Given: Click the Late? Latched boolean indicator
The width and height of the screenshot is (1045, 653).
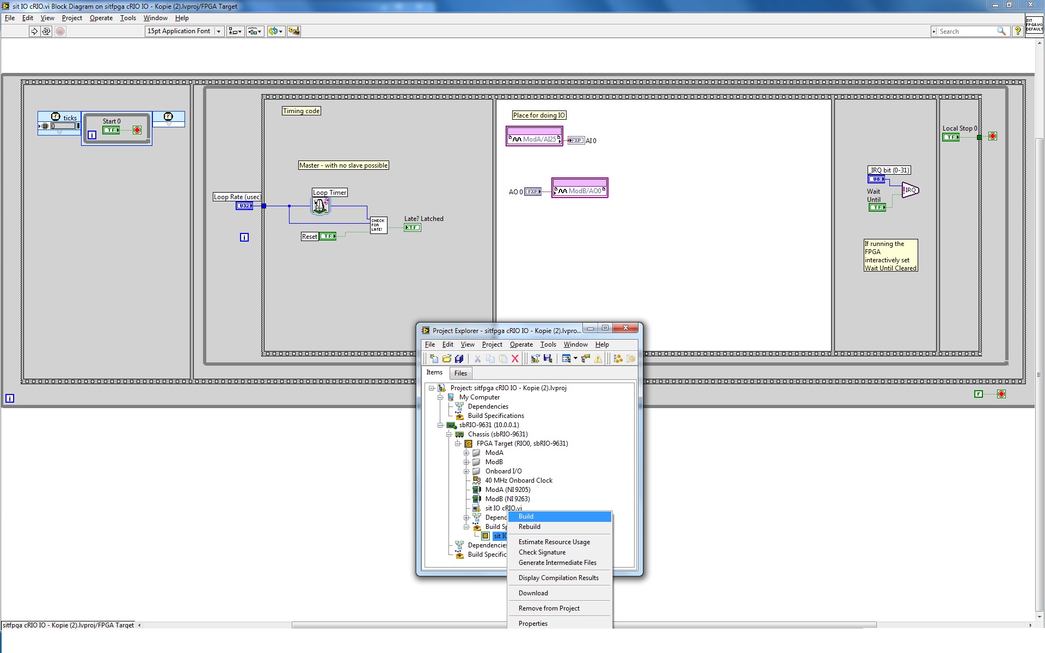Looking at the screenshot, I should [x=413, y=227].
